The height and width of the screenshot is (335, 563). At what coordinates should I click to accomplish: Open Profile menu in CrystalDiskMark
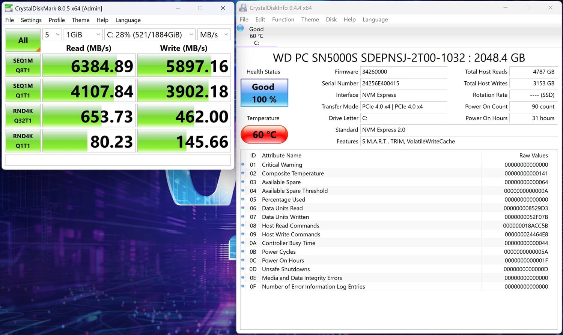pos(57,20)
